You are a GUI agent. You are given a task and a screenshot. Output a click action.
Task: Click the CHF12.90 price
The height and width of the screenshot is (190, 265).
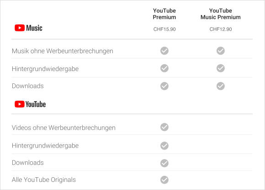(221, 29)
